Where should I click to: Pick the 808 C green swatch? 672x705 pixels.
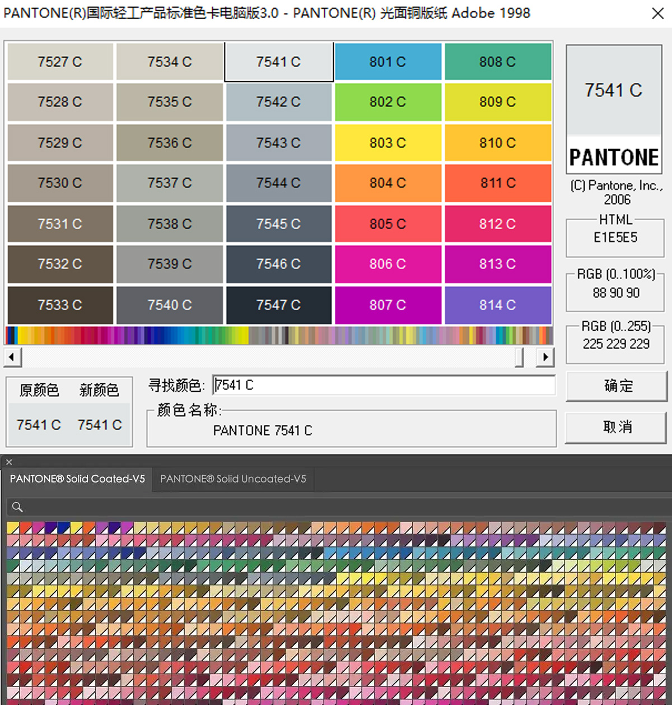(x=498, y=62)
